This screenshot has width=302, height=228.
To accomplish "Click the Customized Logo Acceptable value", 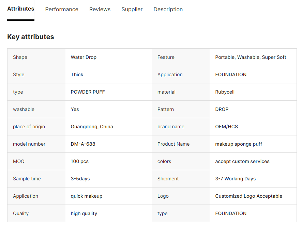I will [248, 196].
